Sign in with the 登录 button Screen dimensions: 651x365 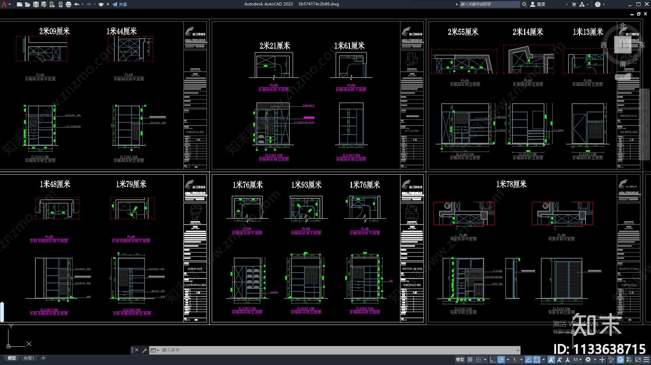point(537,4)
